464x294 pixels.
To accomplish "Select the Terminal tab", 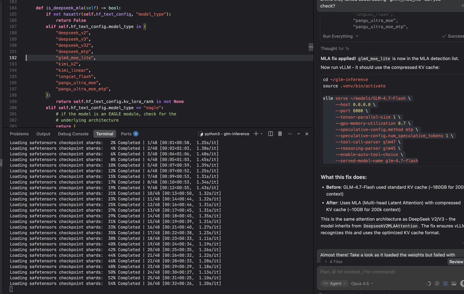I will 105,134.
